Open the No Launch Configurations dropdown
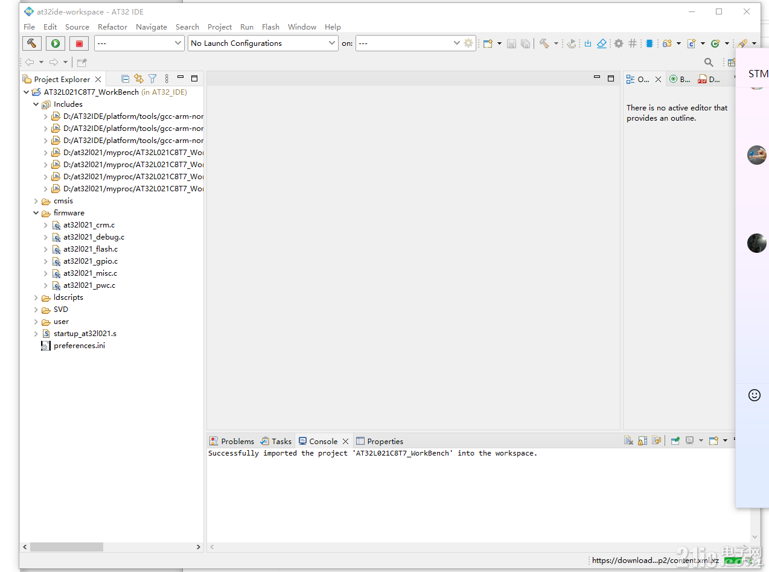 [263, 43]
